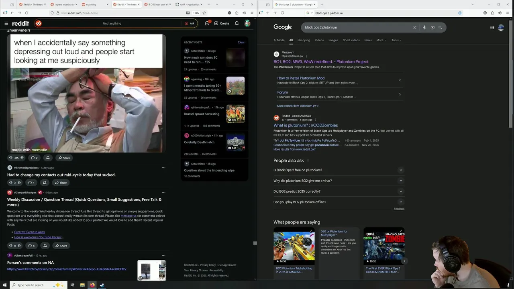Open Google Tools dropdown
The height and width of the screenshot is (289, 514).
click(396, 40)
